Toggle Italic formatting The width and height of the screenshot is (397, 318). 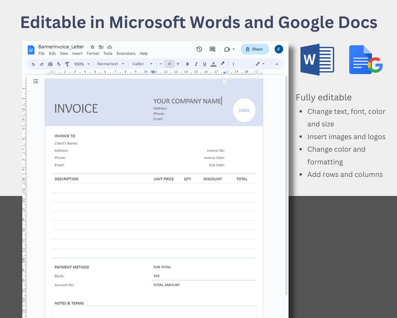coord(196,64)
